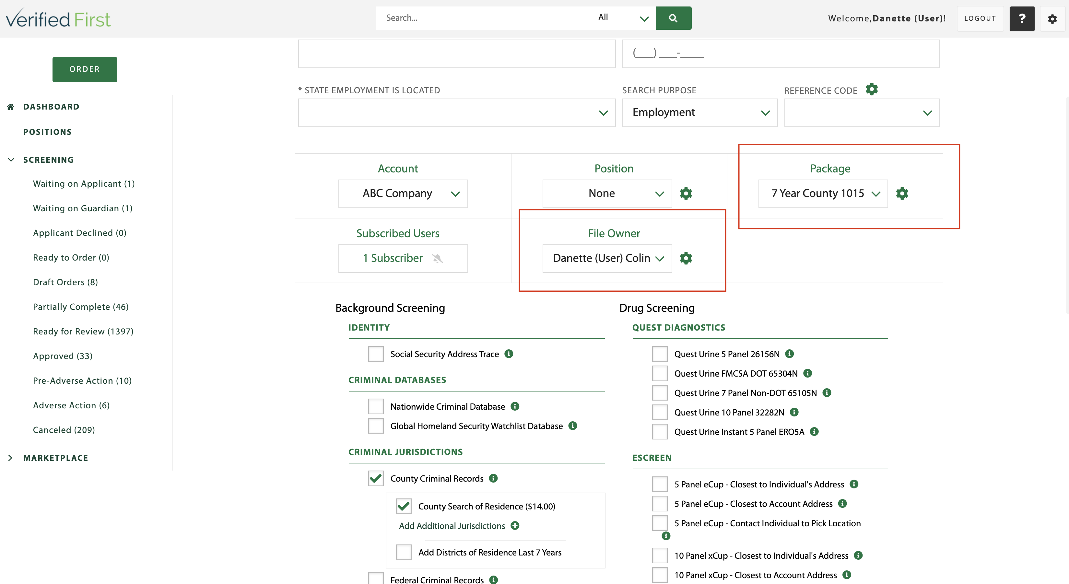Click Add Additional Jurisdictions link
Screen dimensions: 1069x584
click(x=452, y=526)
